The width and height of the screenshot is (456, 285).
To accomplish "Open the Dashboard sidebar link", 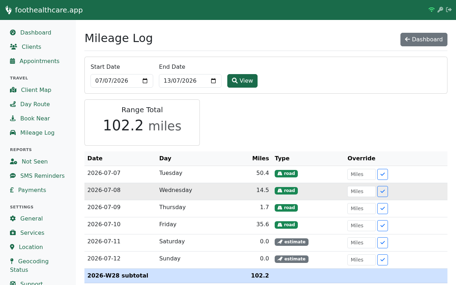I will coord(36,32).
